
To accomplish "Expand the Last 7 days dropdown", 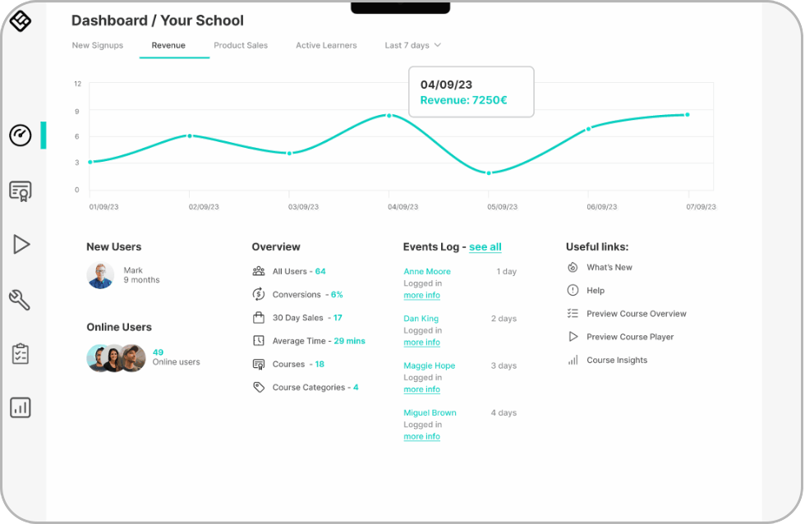I will [412, 45].
